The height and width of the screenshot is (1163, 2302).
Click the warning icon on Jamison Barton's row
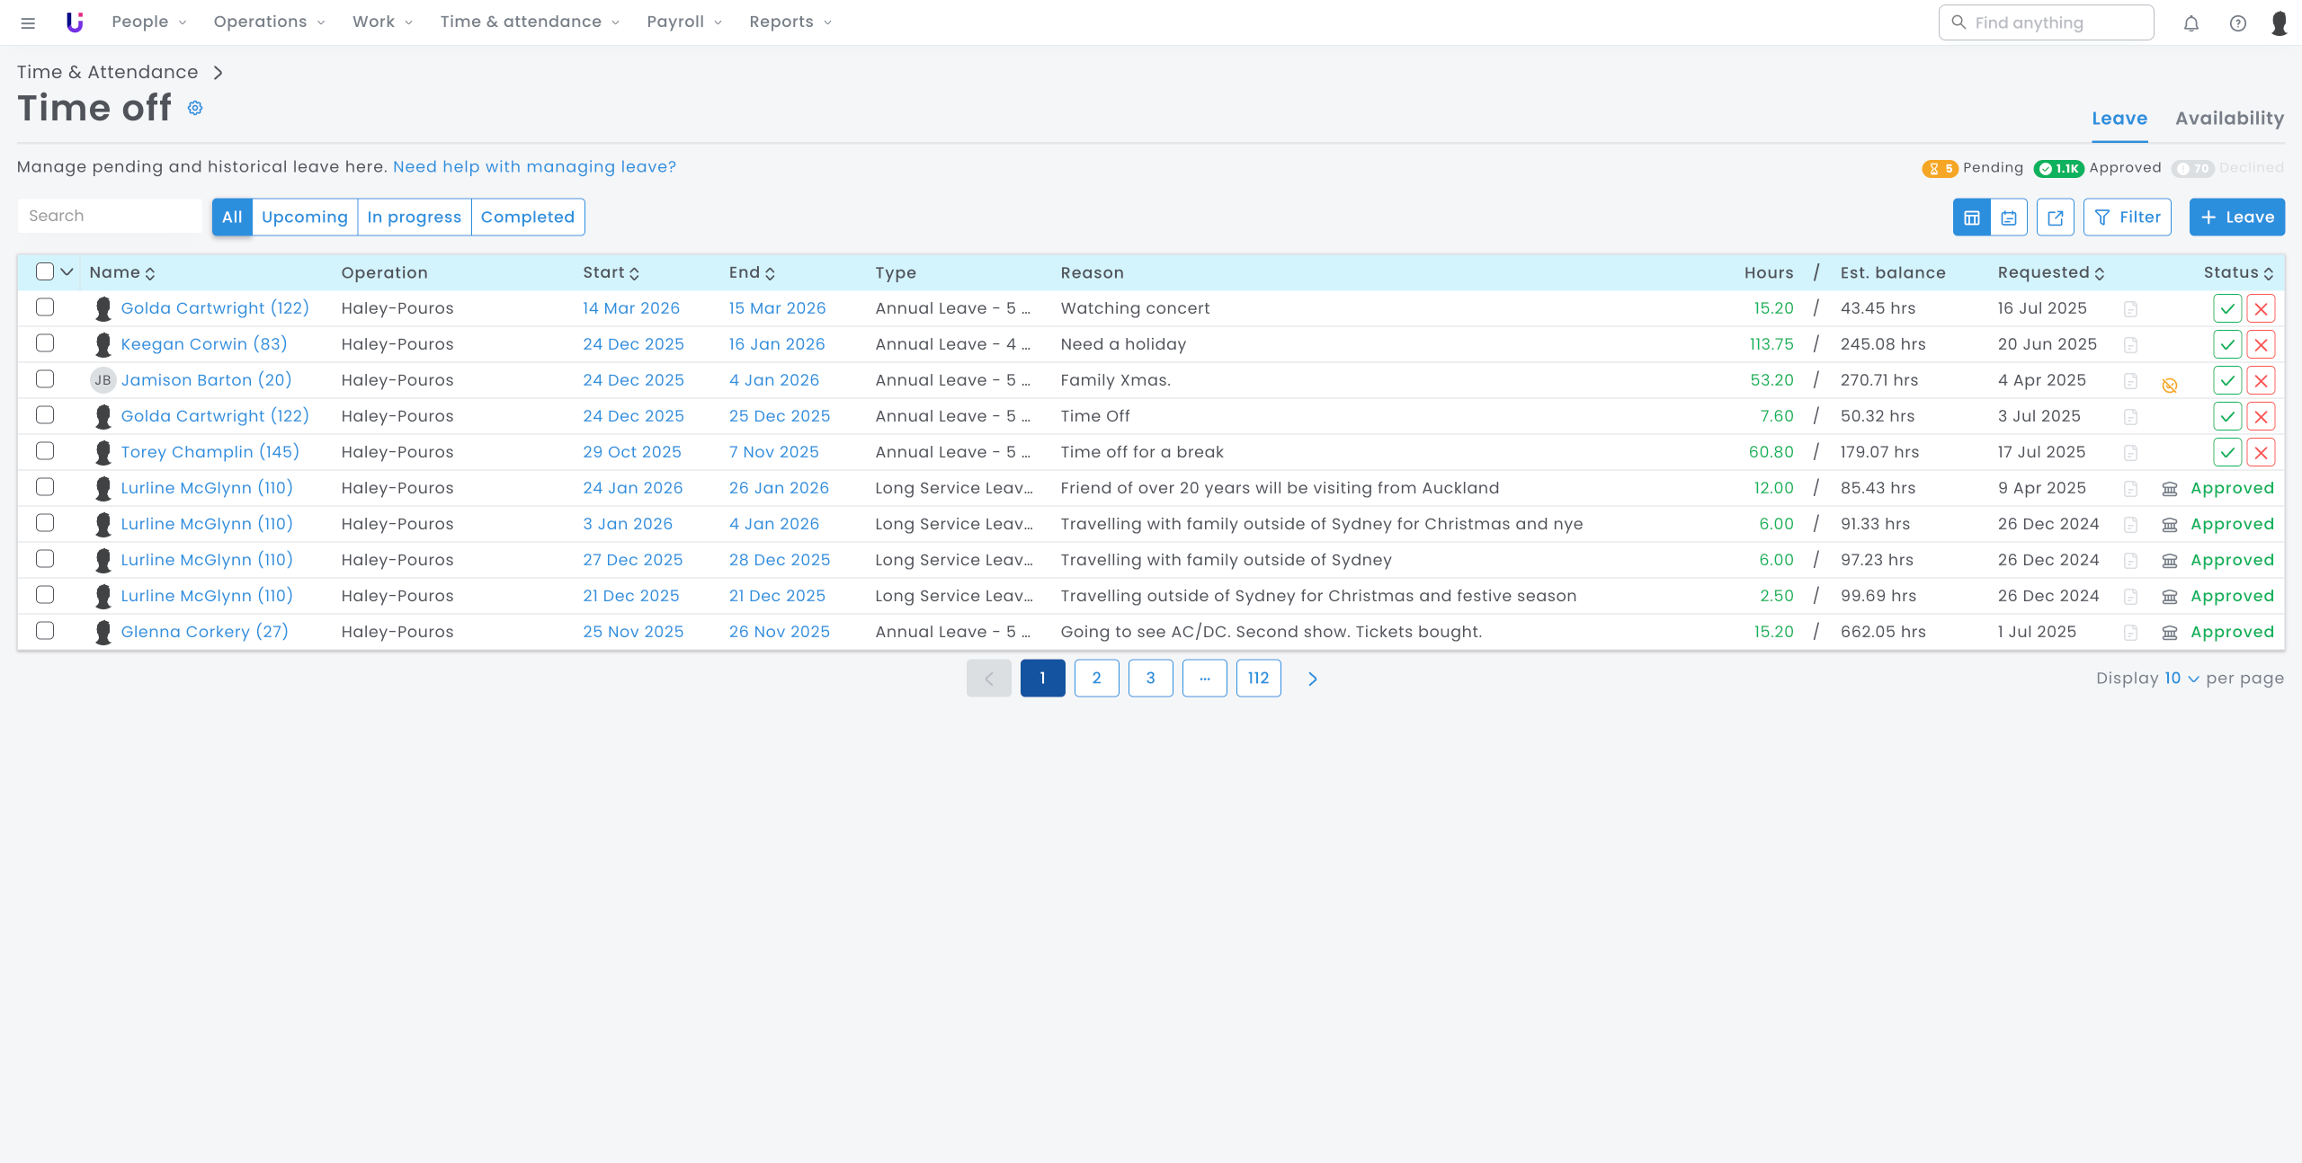tap(2169, 385)
